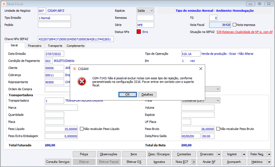Image resolution: width=275 pixels, height=167 pixels.
Task: Switch to the Transporte tab
Action: tap(55, 46)
